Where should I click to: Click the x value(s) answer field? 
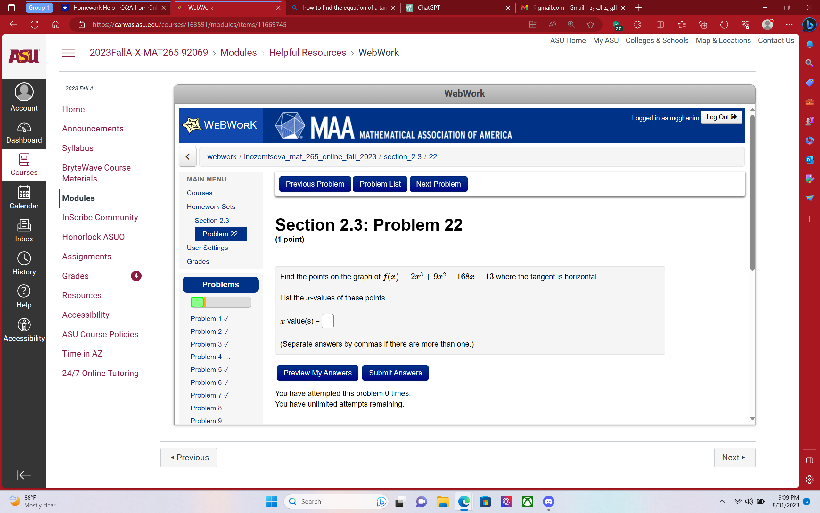(327, 321)
